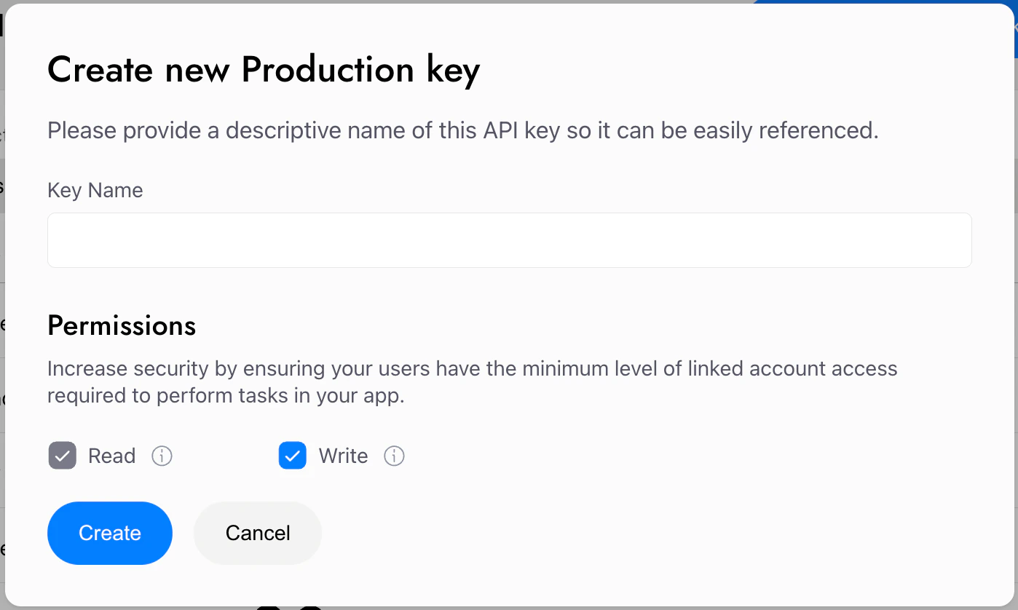Click the Read checkbox label text
The height and width of the screenshot is (610, 1018).
[111, 456]
